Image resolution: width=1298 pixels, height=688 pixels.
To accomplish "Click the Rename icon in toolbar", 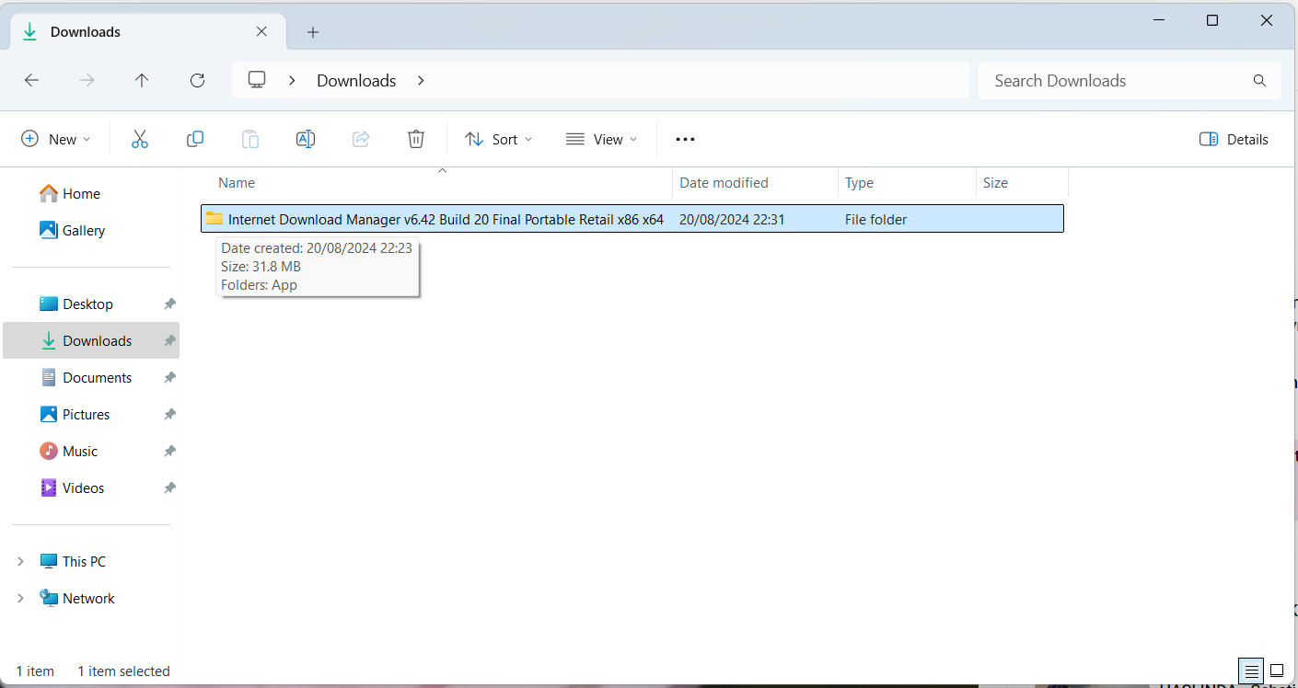I will pos(306,139).
